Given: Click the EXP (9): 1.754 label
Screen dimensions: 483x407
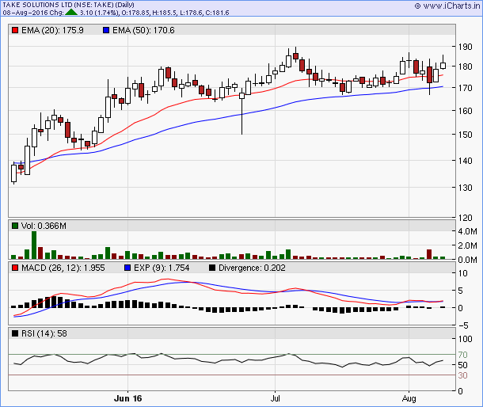Looking at the screenshot, I should click(x=162, y=268).
